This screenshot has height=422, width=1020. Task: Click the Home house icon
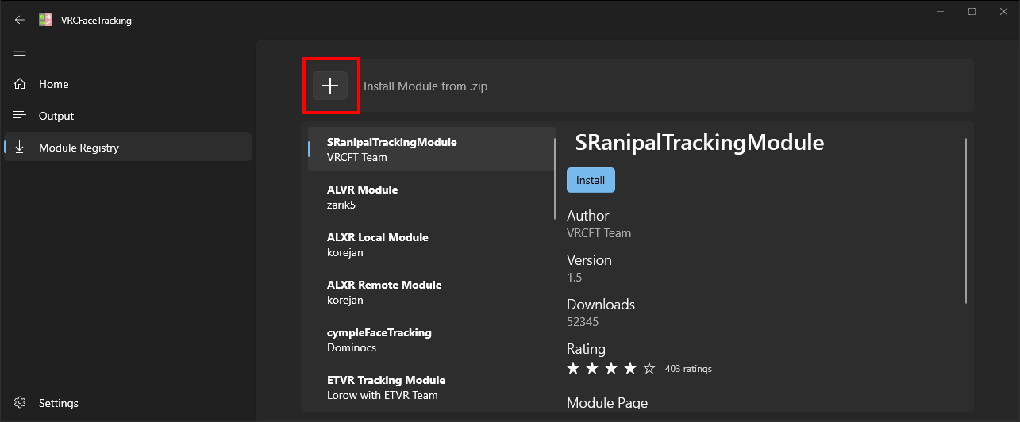point(20,84)
